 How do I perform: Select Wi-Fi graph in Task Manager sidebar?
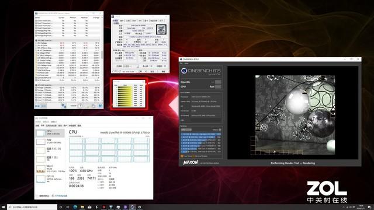coord(50,169)
